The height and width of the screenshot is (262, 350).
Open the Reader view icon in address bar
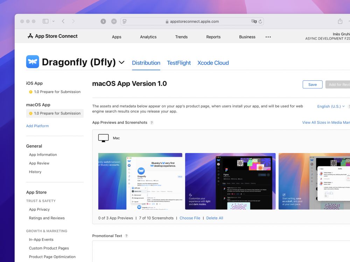[x=125, y=21]
